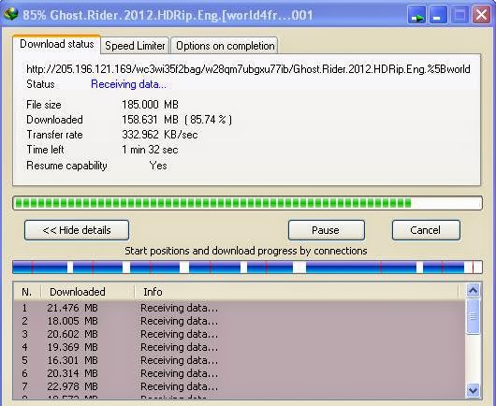This screenshot has width=496, height=406.
Task: Minimize the download window
Action: point(438,15)
